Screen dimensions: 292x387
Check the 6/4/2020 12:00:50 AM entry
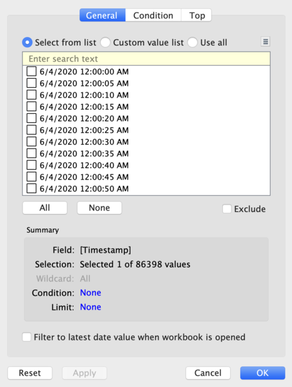coord(32,188)
